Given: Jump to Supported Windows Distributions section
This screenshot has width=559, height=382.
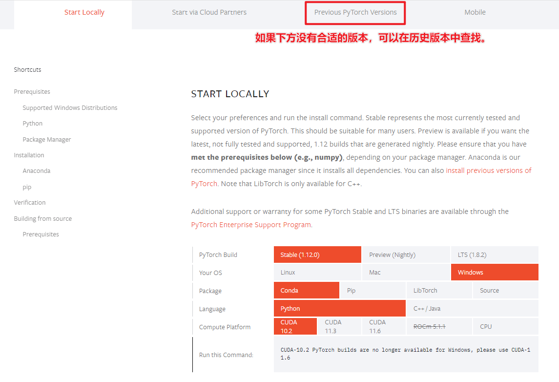Looking at the screenshot, I should click(x=70, y=108).
